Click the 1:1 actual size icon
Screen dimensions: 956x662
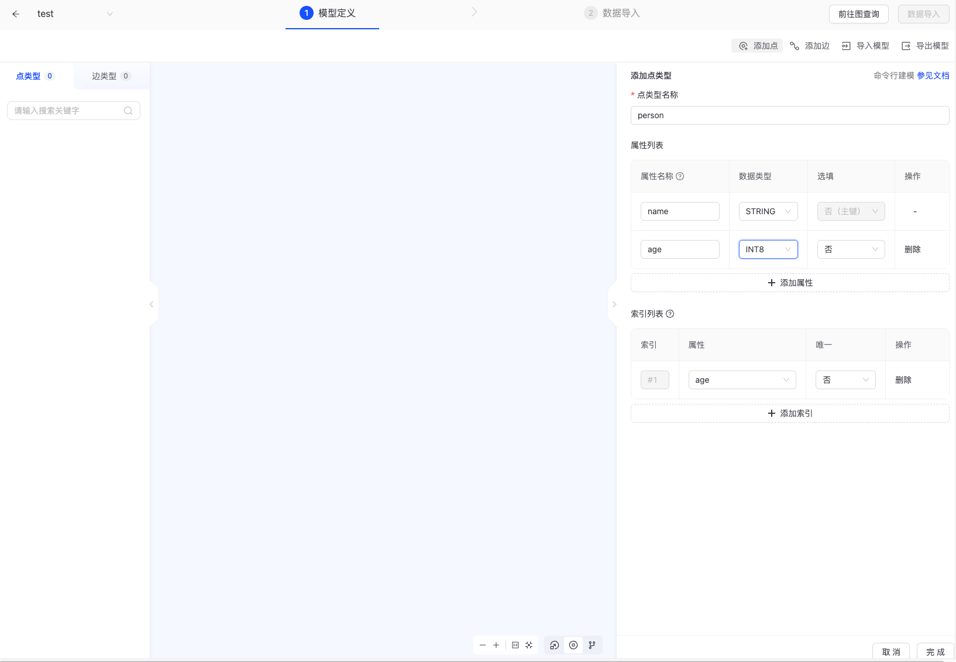tap(515, 645)
